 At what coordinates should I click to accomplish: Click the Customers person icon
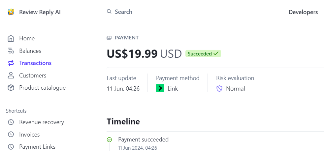pyautogui.click(x=11, y=75)
